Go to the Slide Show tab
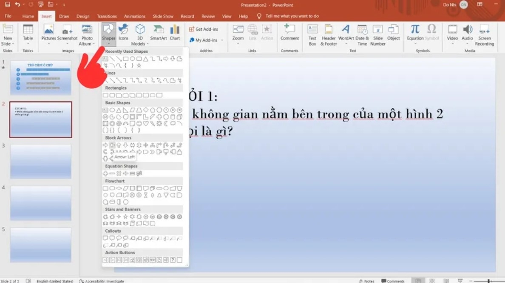The width and height of the screenshot is (505, 283). tap(163, 16)
